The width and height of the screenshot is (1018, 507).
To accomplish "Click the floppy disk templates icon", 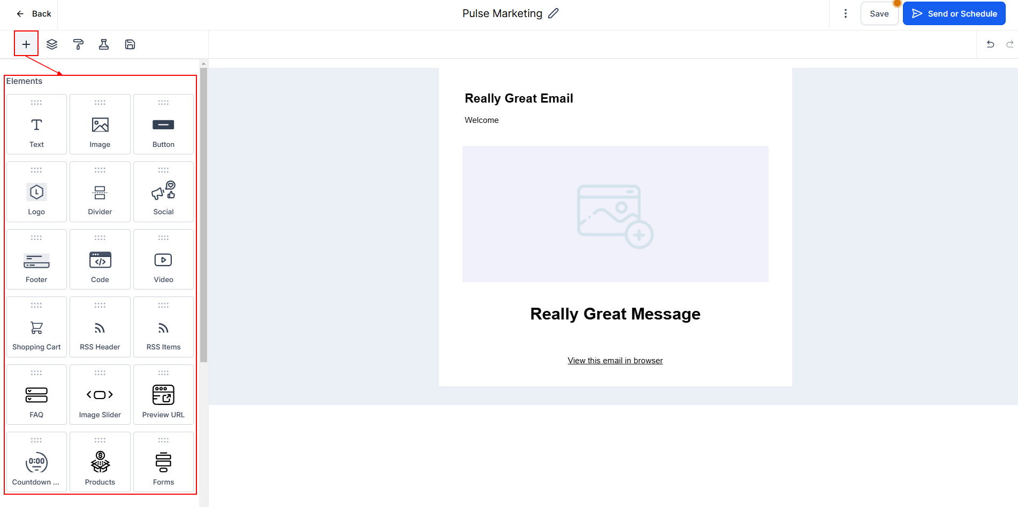I will click(130, 44).
